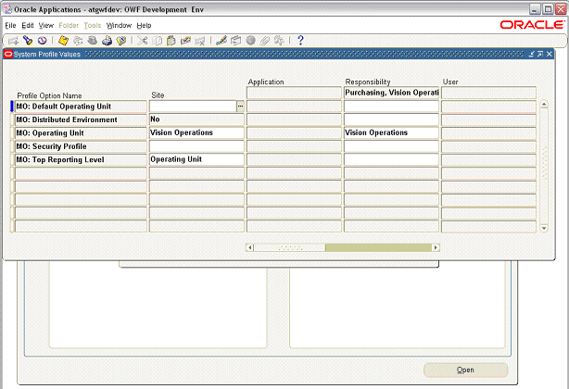Click the Delete record toolbar icon
Image resolution: width=569 pixels, height=389 pixels.
tap(200, 41)
